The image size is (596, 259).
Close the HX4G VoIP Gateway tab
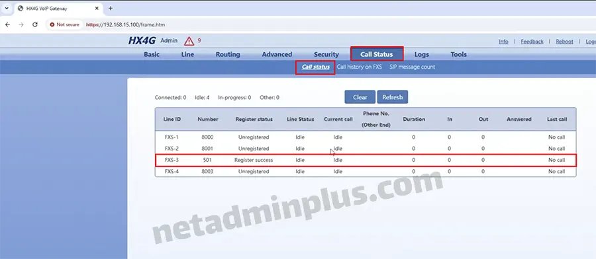pyautogui.click(x=97, y=9)
